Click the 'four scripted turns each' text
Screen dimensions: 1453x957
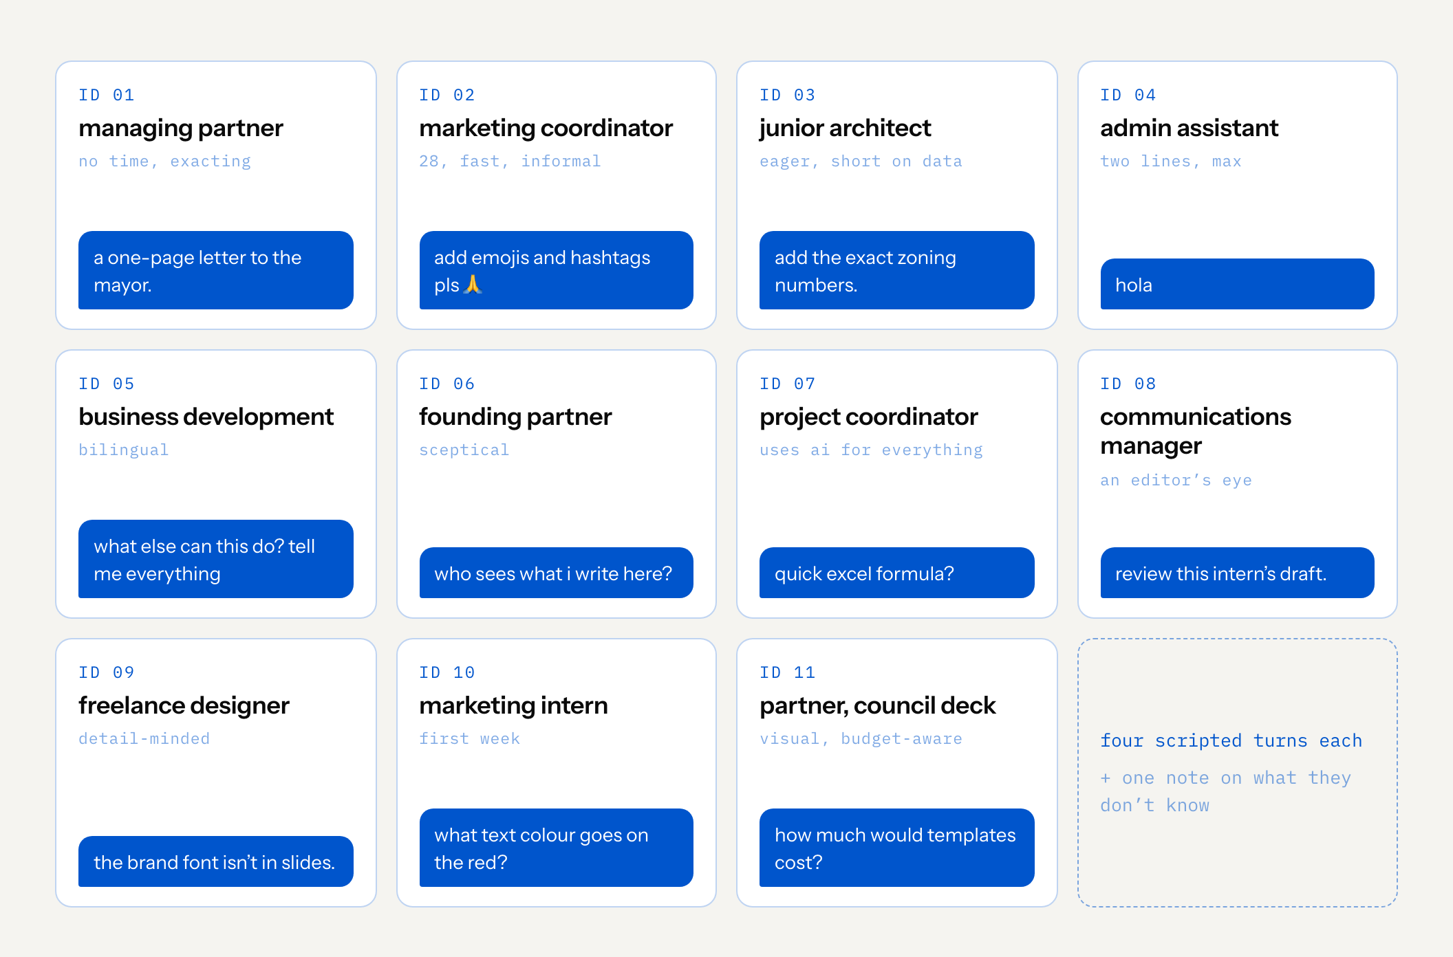(1231, 741)
